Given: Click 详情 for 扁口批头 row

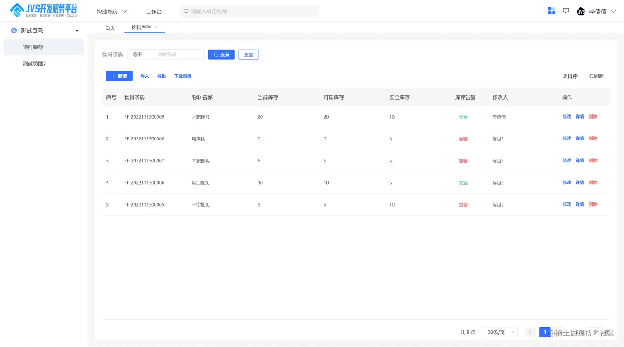Looking at the screenshot, I should [x=580, y=182].
